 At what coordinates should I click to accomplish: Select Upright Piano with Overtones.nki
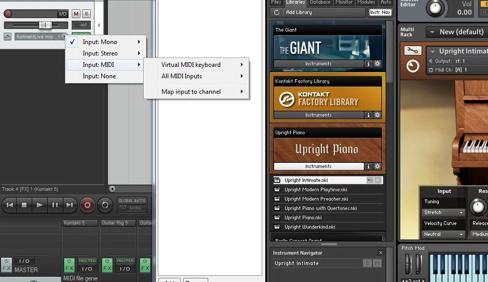[x=328, y=208]
